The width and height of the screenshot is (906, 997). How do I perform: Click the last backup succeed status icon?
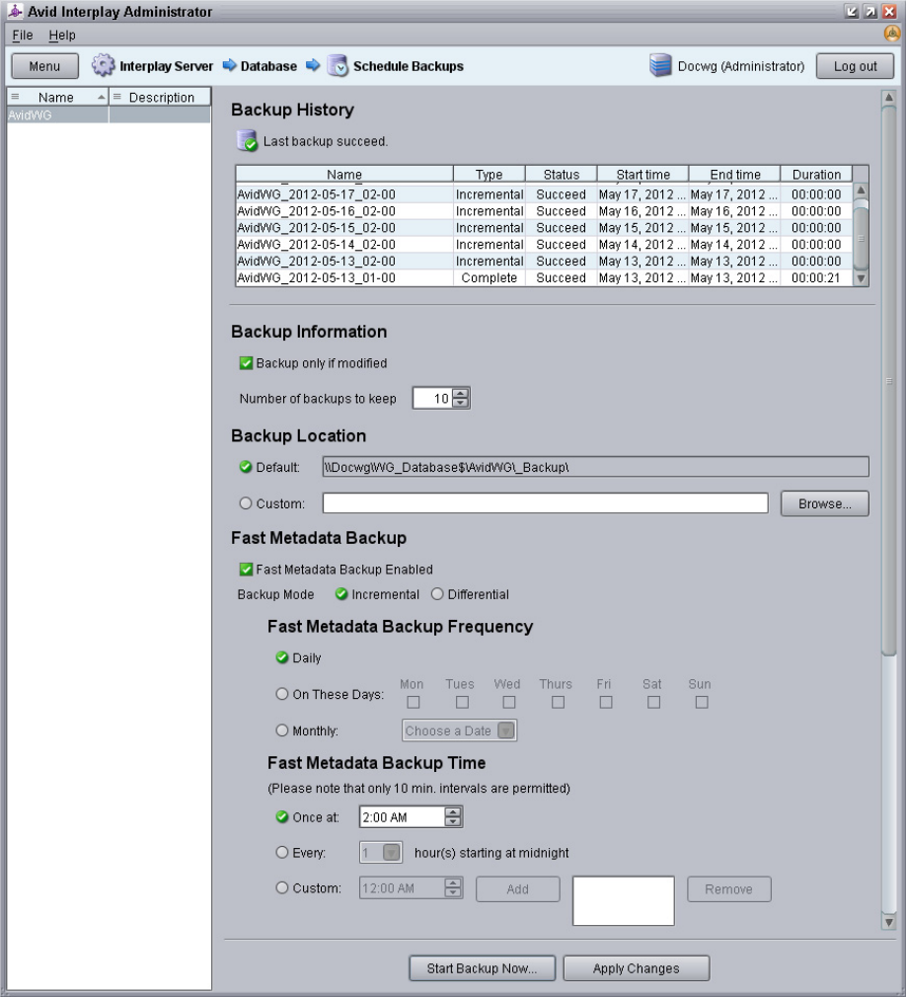(x=247, y=140)
